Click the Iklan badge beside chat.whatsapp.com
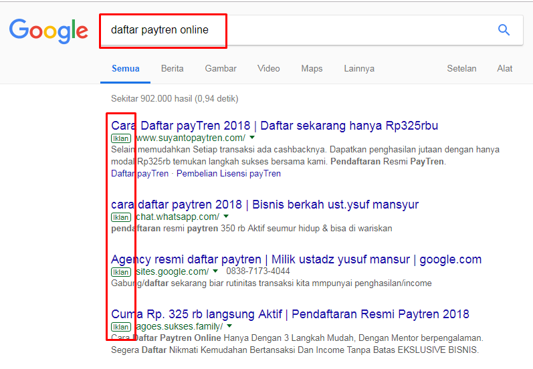Screen dimensions: 533x369 click(121, 217)
